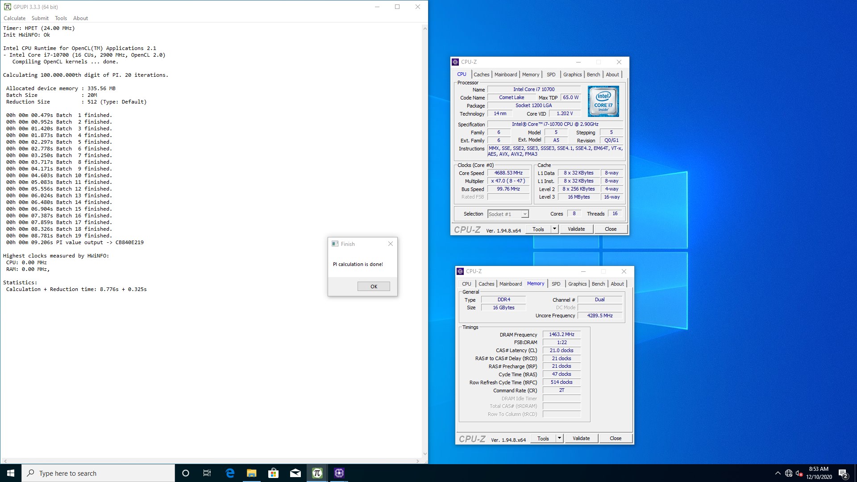This screenshot has height=482, width=857.
Task: Click lower CPU-Z title bar icon
Action: point(460,271)
